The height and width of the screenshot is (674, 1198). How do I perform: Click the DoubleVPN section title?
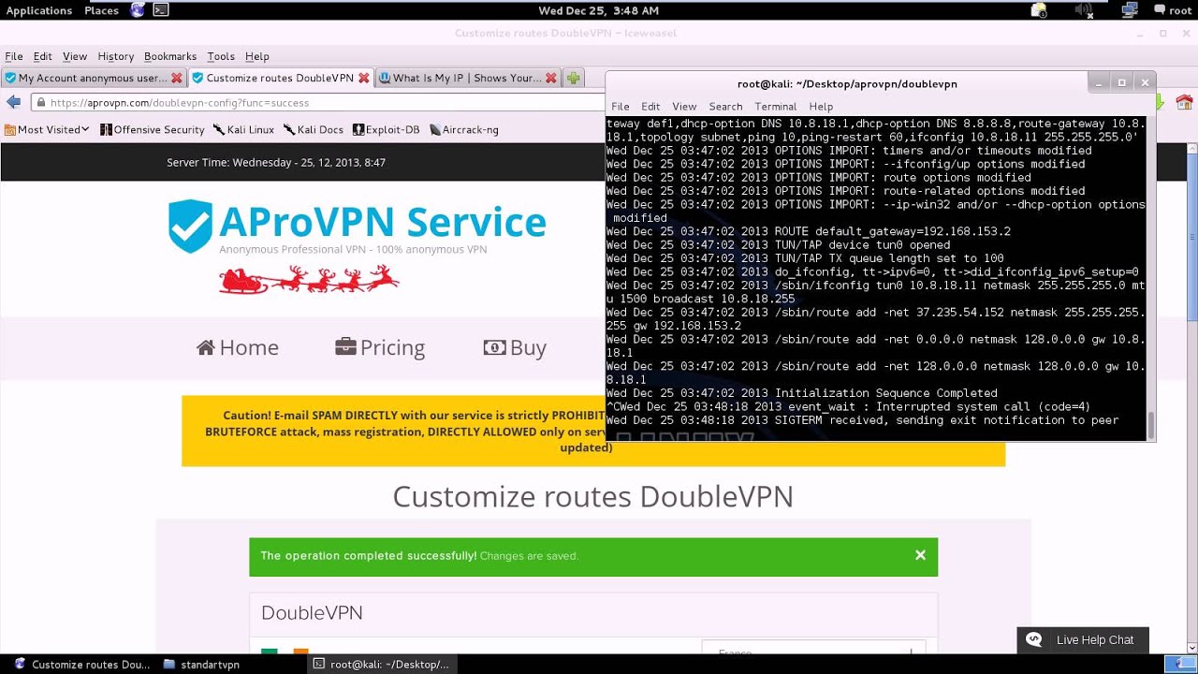pos(312,613)
